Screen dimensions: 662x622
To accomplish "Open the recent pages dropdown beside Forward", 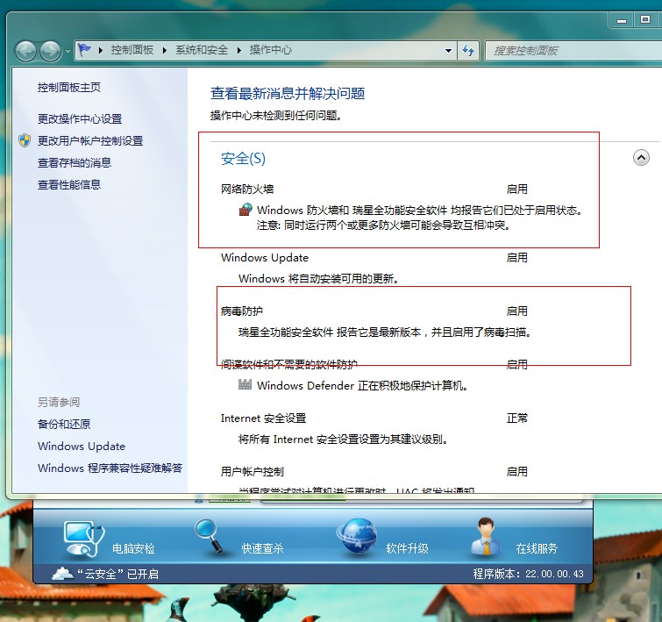I will (68, 52).
